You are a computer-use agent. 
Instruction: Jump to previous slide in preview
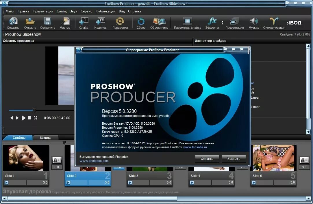point(11,118)
